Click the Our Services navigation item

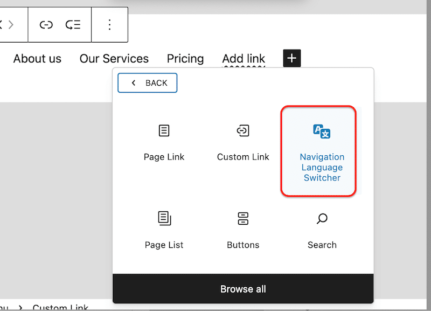click(x=114, y=59)
